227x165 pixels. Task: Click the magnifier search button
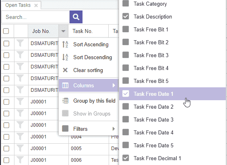click(x=76, y=17)
